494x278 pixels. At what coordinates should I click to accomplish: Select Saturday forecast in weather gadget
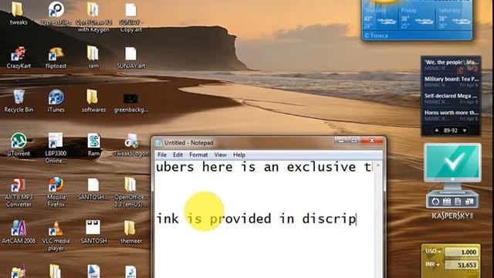coord(455,19)
